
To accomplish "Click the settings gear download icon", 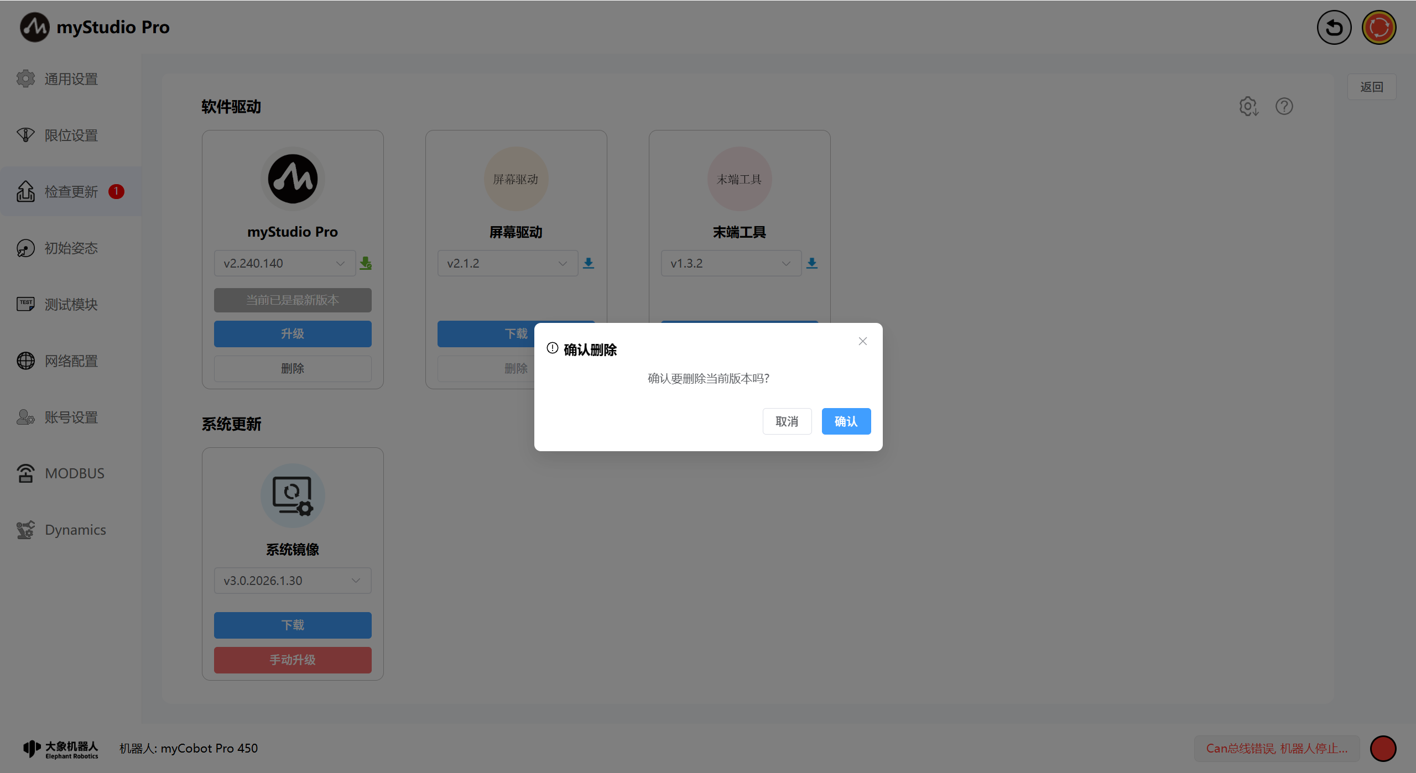I will click(1248, 106).
